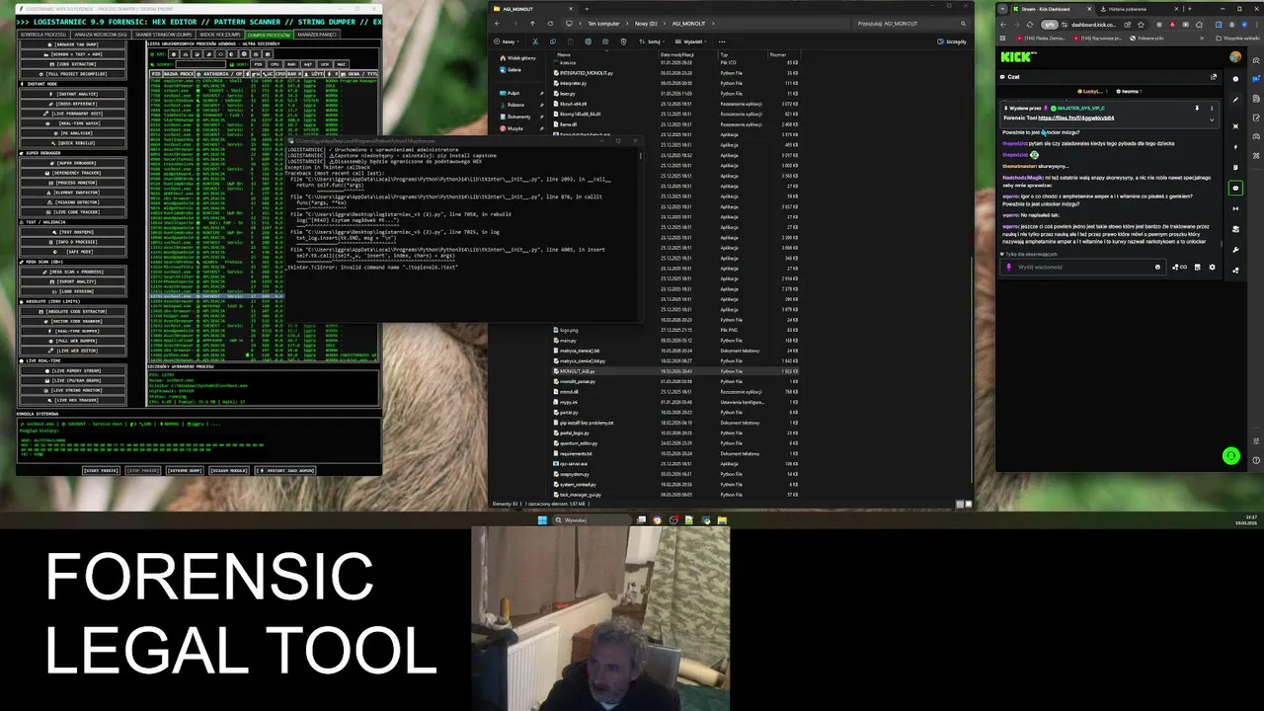This screenshot has height=711, width=1264.
Task: Open the three-dots See more menu in Explorer
Action: click(x=722, y=41)
